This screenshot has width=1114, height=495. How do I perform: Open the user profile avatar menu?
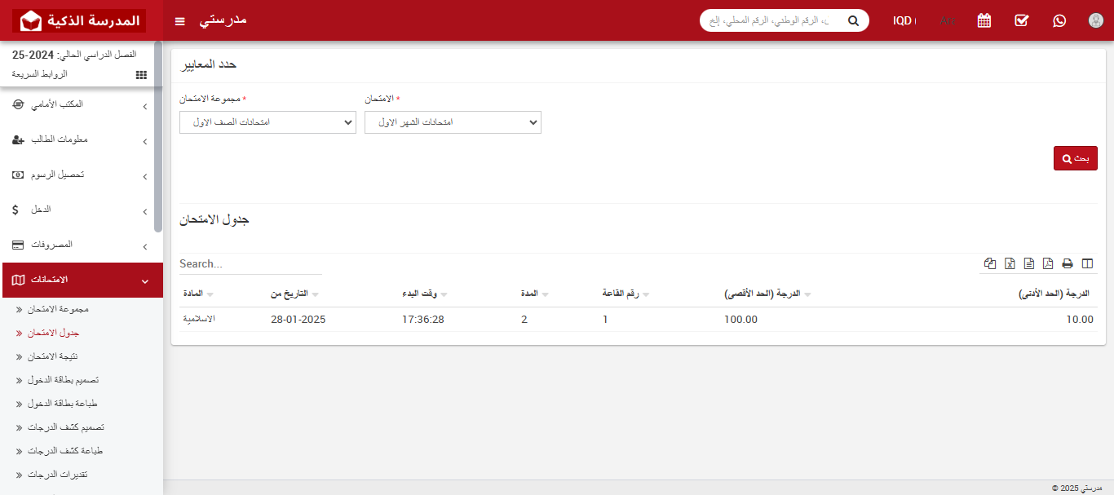tap(1095, 20)
